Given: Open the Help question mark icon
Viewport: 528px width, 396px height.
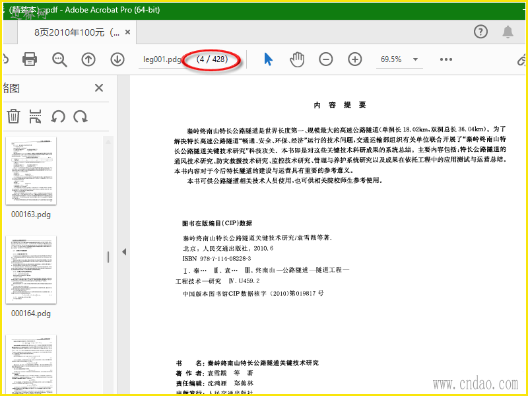Looking at the screenshot, I should pos(480,32).
